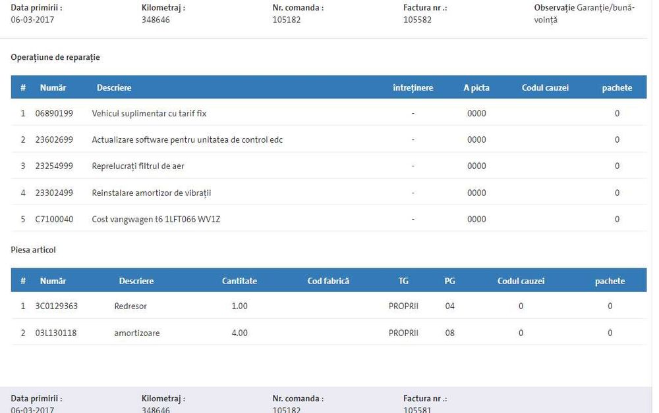659x413 pixels.
Task: Click invoice number 105582
Action: tap(417, 20)
